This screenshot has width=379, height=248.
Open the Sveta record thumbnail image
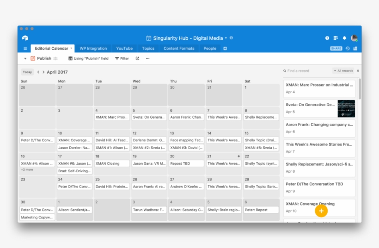(346, 109)
